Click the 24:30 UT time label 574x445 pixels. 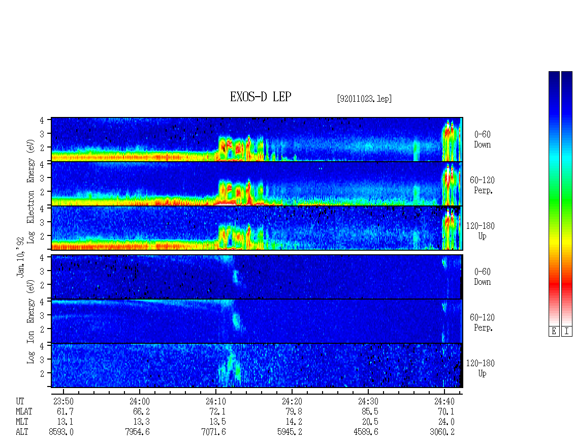click(368, 401)
